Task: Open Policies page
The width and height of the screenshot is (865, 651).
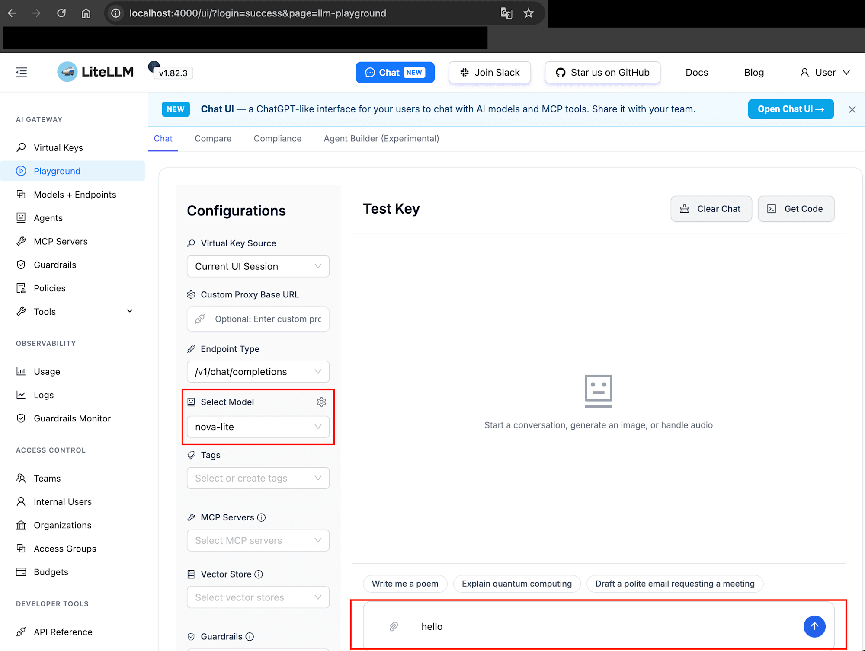Action: [73, 288]
